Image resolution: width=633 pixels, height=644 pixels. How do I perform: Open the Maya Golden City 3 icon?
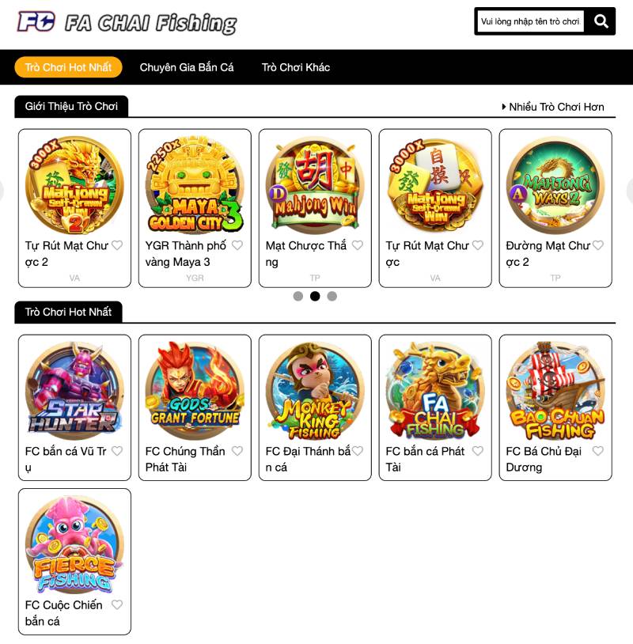[x=195, y=185]
